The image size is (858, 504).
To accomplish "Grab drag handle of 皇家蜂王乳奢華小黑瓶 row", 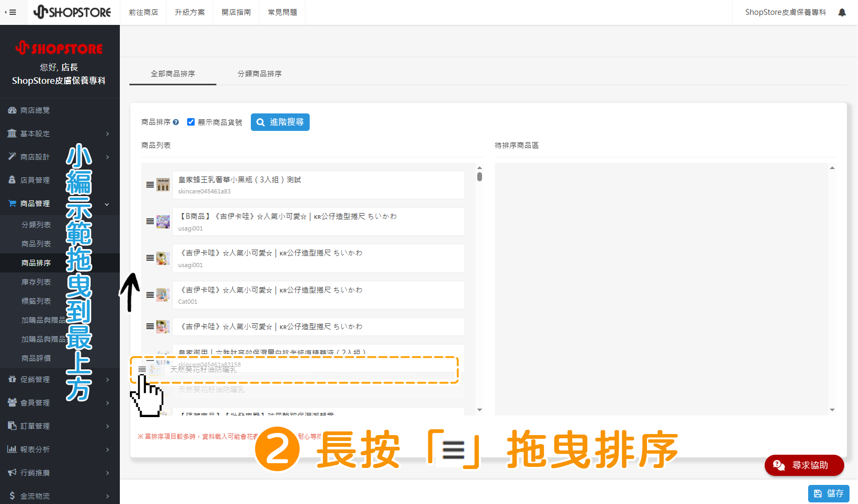I will [x=150, y=185].
